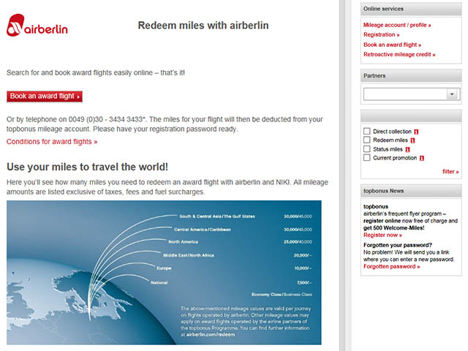Image resolution: width=468 pixels, height=351 pixels.
Task: Open info icon next to Current promotion
Action: click(x=422, y=158)
